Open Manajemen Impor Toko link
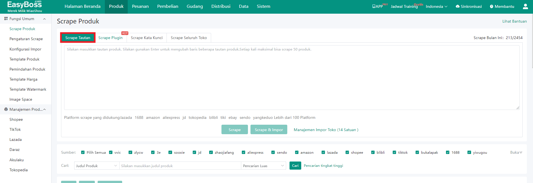 pyautogui.click(x=326, y=130)
